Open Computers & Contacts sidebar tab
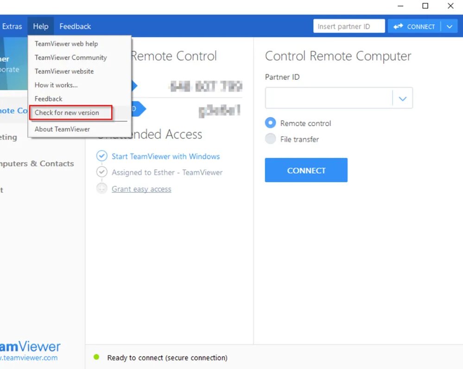The height and width of the screenshot is (369, 463). click(37, 164)
